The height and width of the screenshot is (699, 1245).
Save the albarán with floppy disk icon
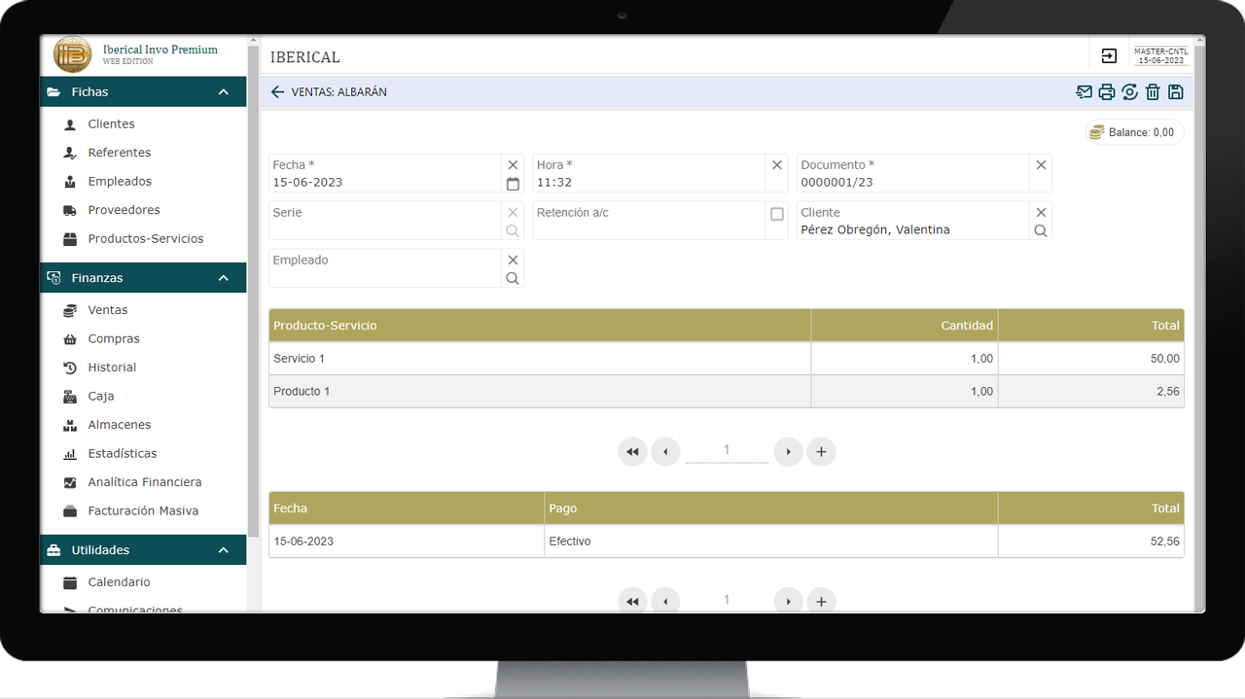(1175, 92)
